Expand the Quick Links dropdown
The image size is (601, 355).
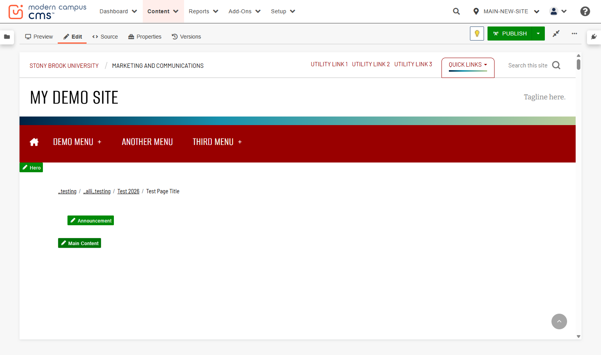pyautogui.click(x=468, y=65)
